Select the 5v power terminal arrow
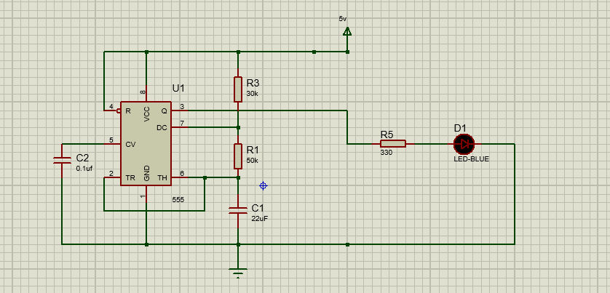 coord(347,31)
